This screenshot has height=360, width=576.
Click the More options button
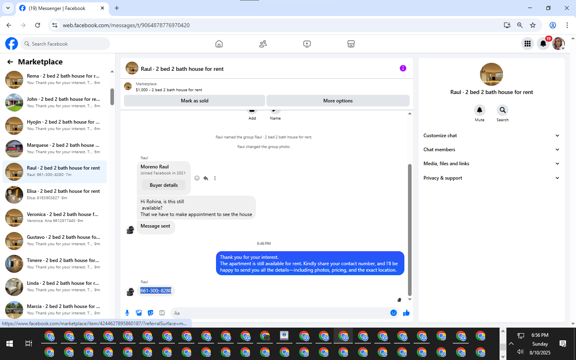click(x=338, y=101)
